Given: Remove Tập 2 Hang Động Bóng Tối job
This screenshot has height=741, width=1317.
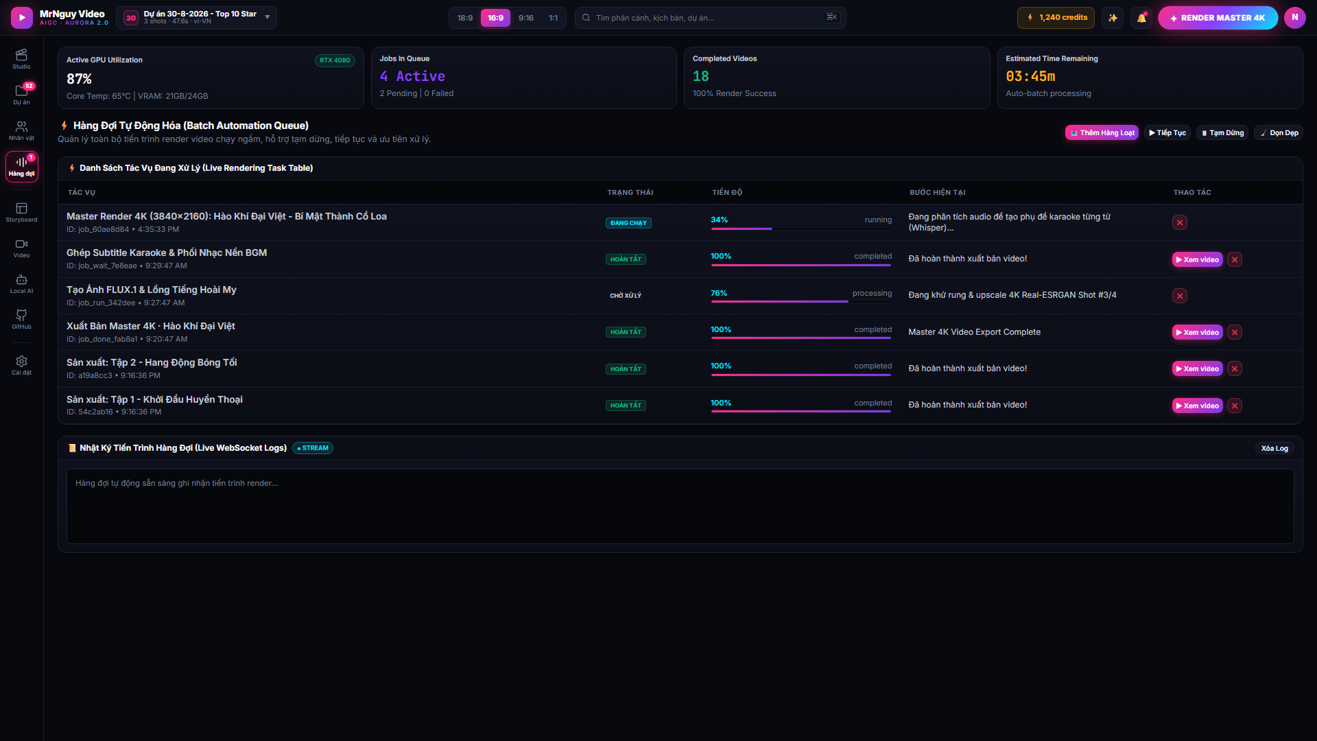Looking at the screenshot, I should [1235, 368].
